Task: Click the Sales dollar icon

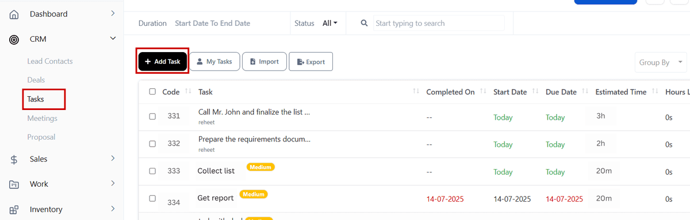Action: [14, 159]
